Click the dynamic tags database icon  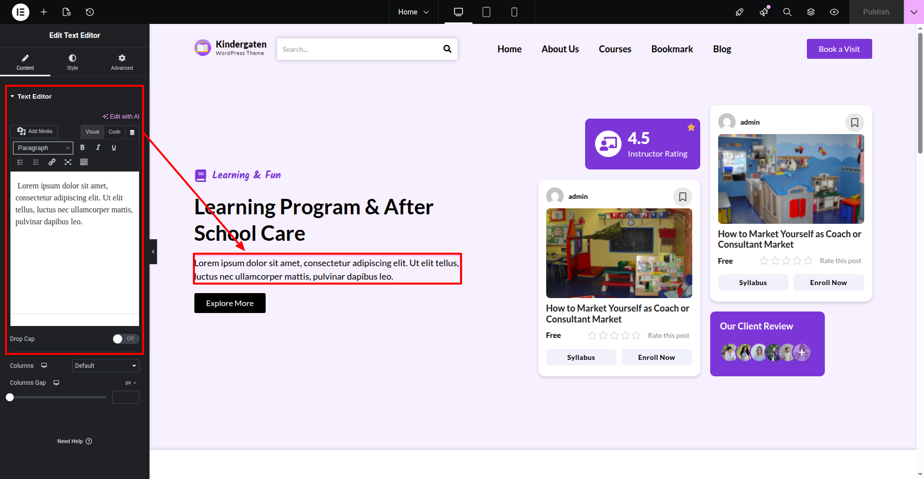click(x=132, y=132)
